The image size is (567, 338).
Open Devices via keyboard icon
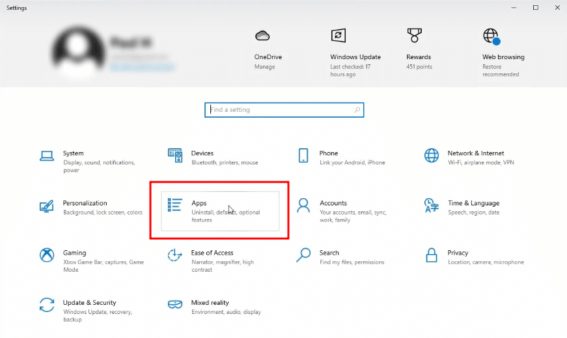(x=175, y=156)
